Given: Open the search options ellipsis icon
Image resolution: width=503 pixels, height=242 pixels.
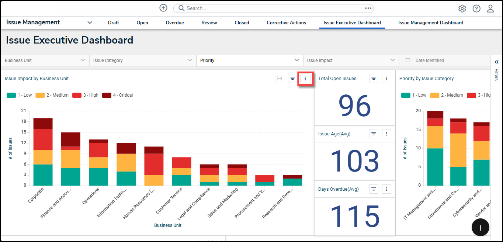Looking at the screenshot, I should click(368, 8).
